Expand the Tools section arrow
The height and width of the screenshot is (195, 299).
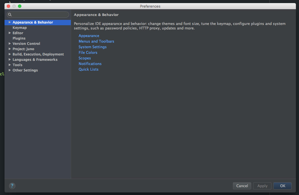coord(10,65)
